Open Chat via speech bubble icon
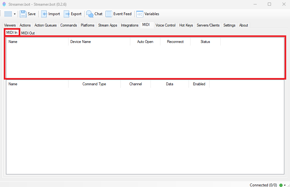The height and width of the screenshot is (187, 290). coord(90,14)
